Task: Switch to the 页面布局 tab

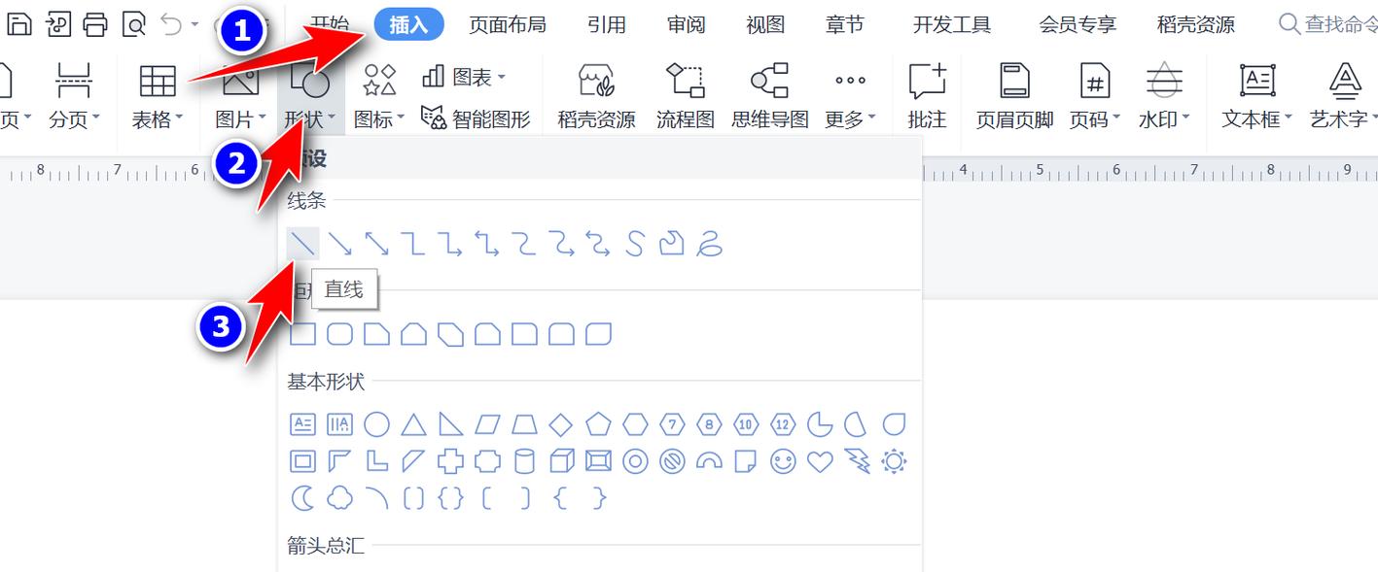Action: 508,23
